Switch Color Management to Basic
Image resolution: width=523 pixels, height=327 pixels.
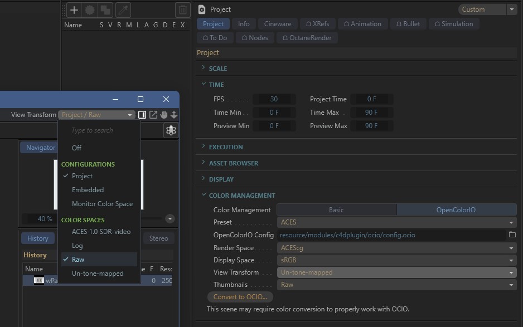coord(336,210)
